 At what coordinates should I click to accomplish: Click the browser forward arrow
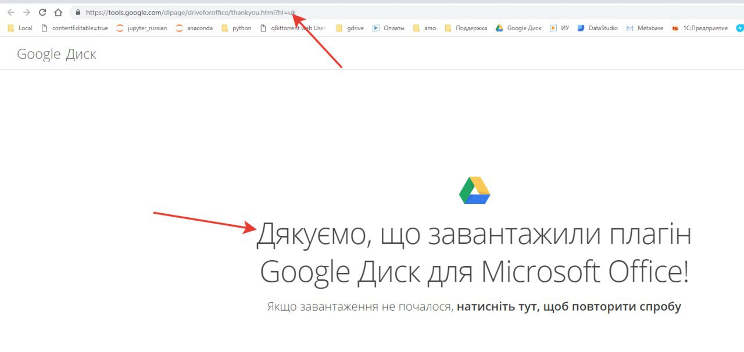(x=27, y=12)
